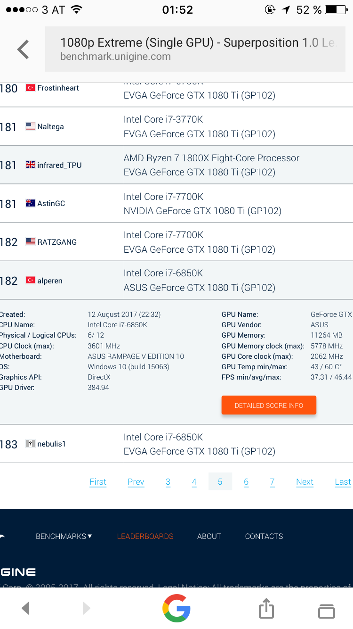This screenshot has width=353, height=629.
Task: Open BENCHMARKS dropdown menu
Action: pos(64,536)
